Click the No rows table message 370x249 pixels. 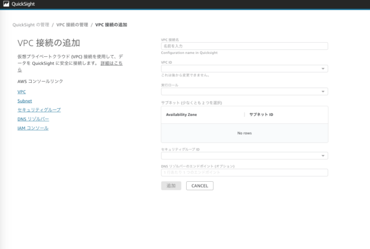point(245,133)
